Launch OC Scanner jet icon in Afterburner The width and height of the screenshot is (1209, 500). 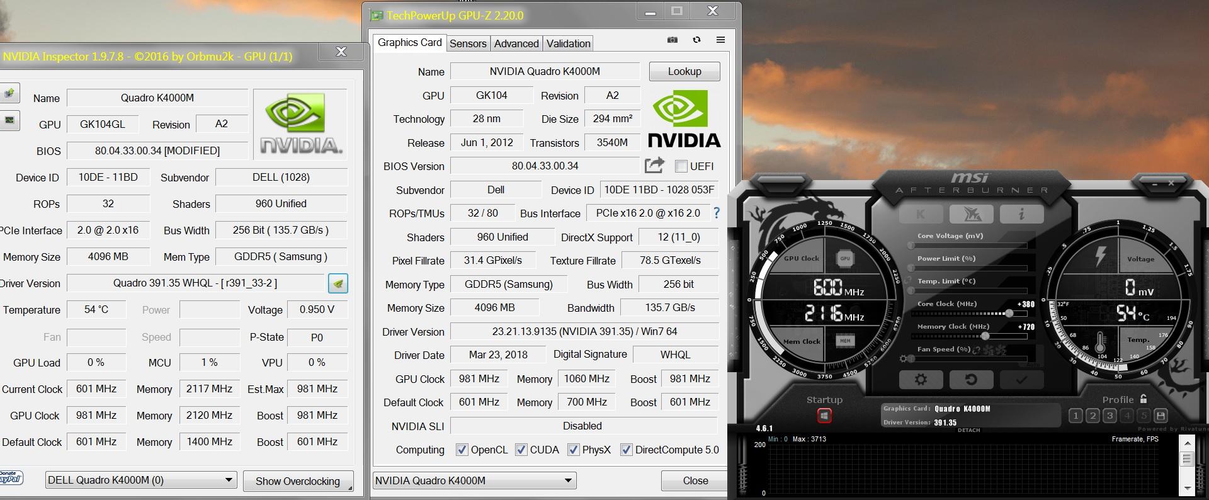pyautogui.click(x=971, y=214)
